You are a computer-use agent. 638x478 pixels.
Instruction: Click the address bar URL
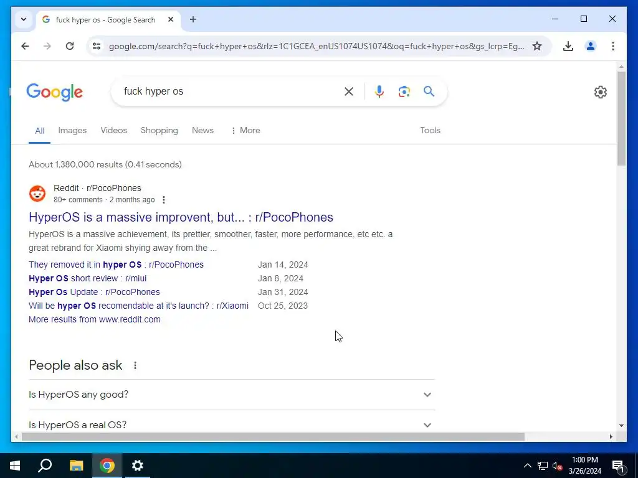pos(317,46)
